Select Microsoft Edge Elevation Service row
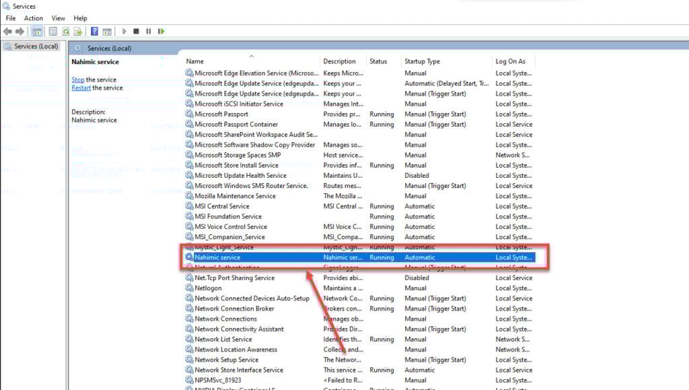Screen dimensions: 689x390 359,73
